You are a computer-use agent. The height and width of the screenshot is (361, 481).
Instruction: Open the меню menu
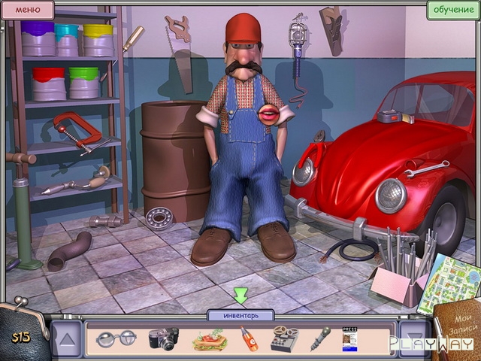pos(27,11)
